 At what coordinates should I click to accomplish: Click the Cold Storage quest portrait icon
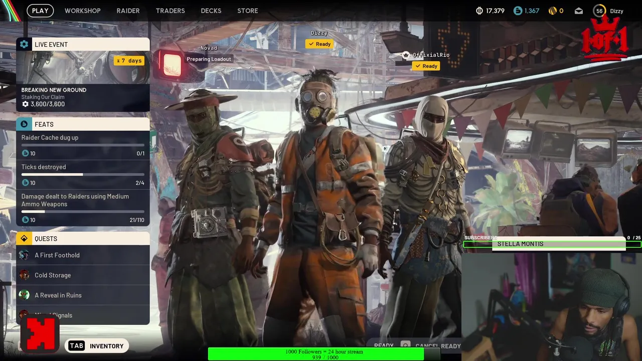tap(24, 275)
